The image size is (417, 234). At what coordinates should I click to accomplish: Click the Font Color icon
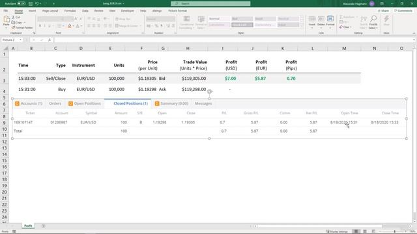(x=78, y=26)
